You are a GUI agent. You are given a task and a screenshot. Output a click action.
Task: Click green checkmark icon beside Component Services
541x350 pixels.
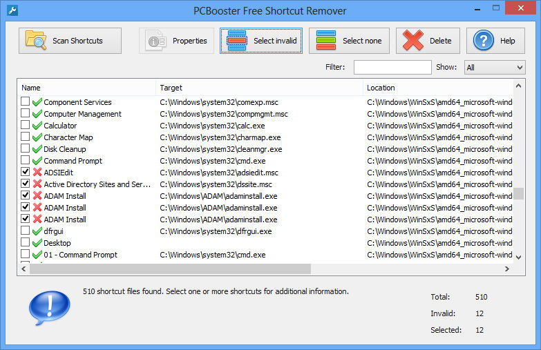tap(37, 102)
